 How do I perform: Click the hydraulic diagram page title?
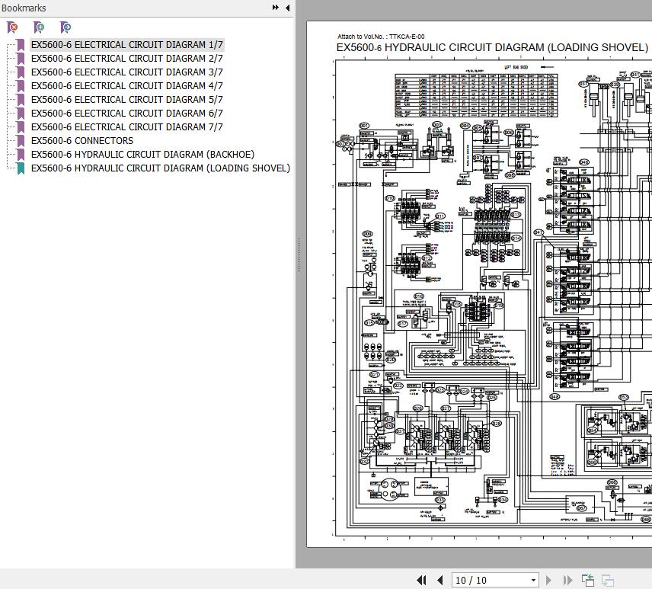tap(492, 47)
